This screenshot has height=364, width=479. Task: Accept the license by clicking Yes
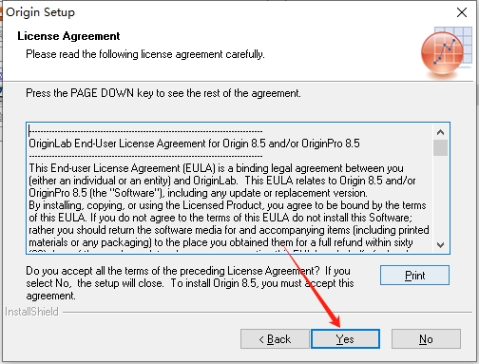(x=345, y=338)
